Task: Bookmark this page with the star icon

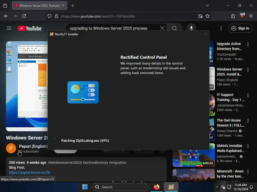Action: pyautogui.click(x=208, y=16)
